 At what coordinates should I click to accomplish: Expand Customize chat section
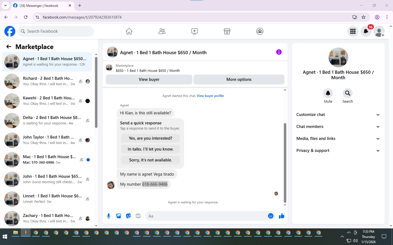(x=338, y=115)
